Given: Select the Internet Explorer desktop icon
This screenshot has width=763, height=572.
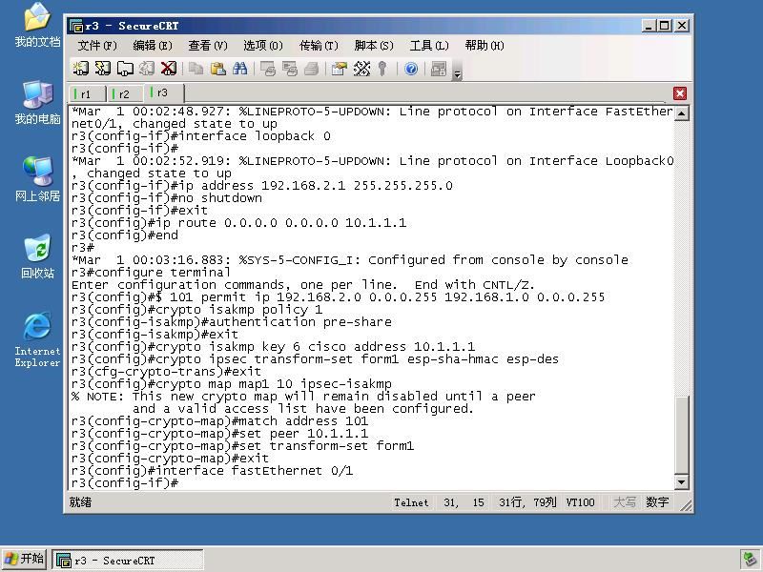Looking at the screenshot, I should pyautogui.click(x=37, y=340).
